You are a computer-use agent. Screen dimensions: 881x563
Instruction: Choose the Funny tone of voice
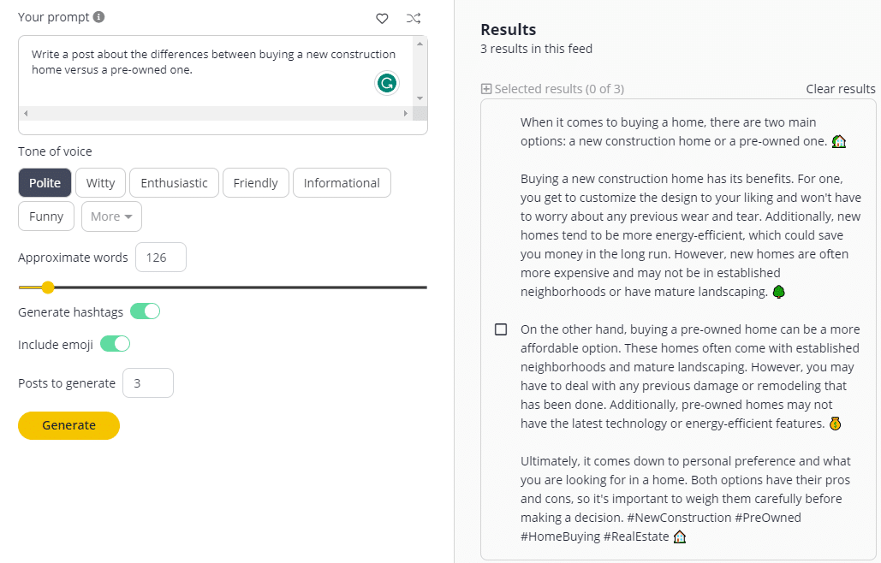(x=45, y=216)
